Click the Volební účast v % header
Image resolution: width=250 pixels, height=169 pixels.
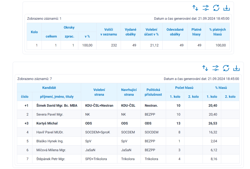(151, 32)
